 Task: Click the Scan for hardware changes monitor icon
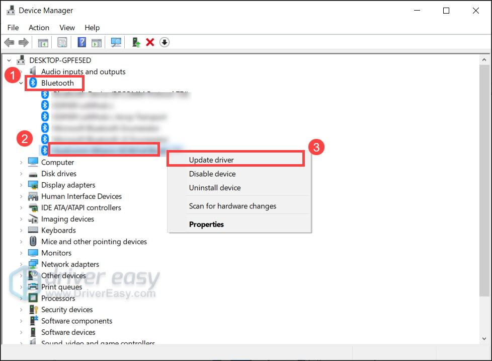point(116,43)
